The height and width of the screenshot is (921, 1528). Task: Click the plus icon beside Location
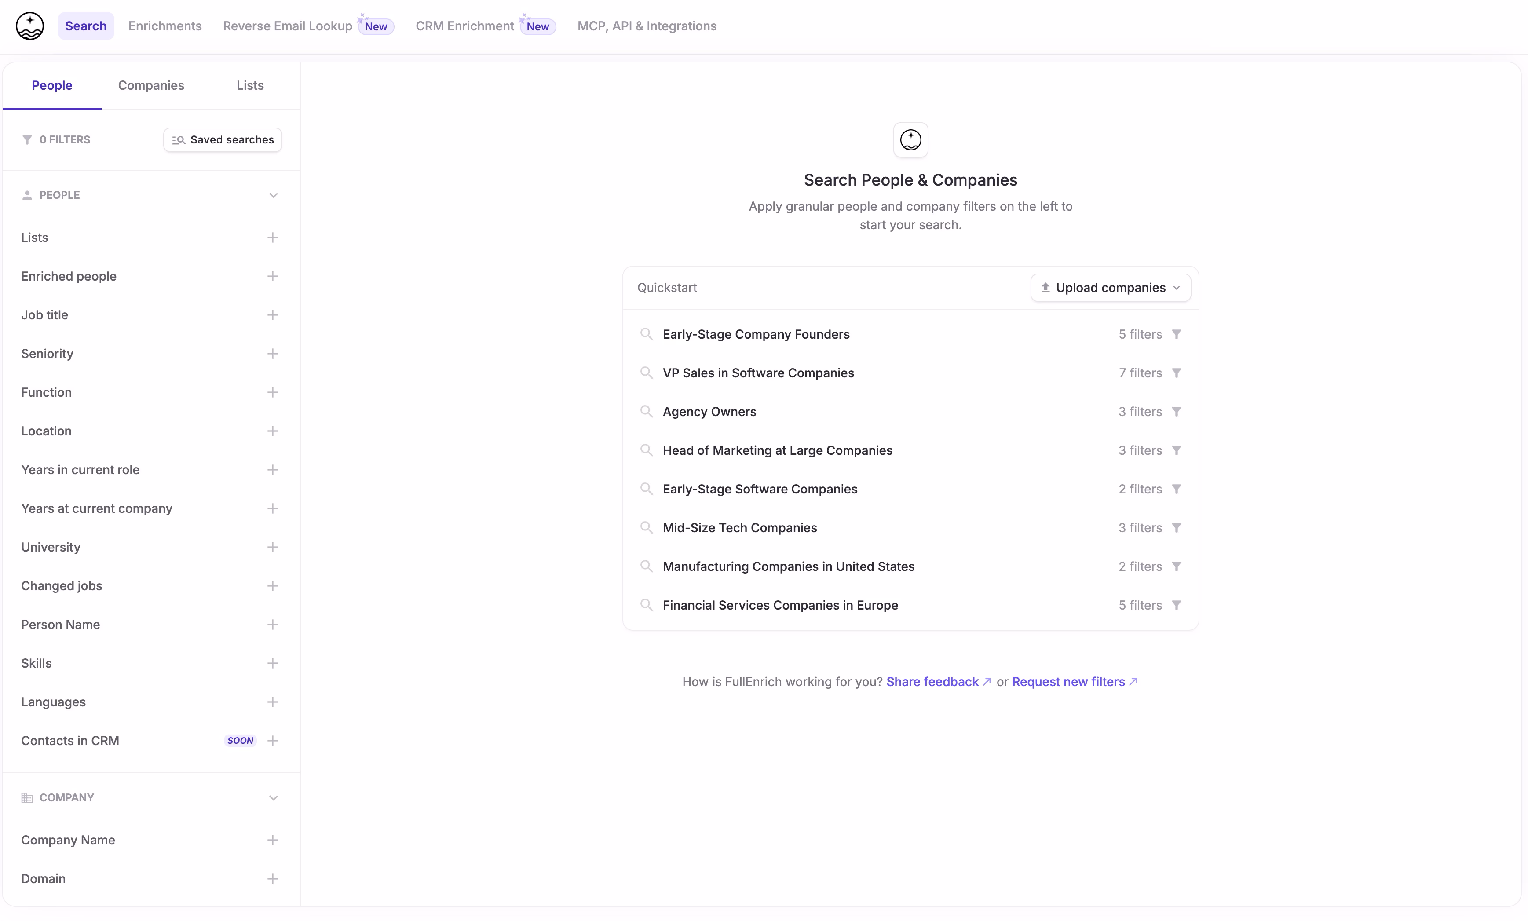(272, 431)
